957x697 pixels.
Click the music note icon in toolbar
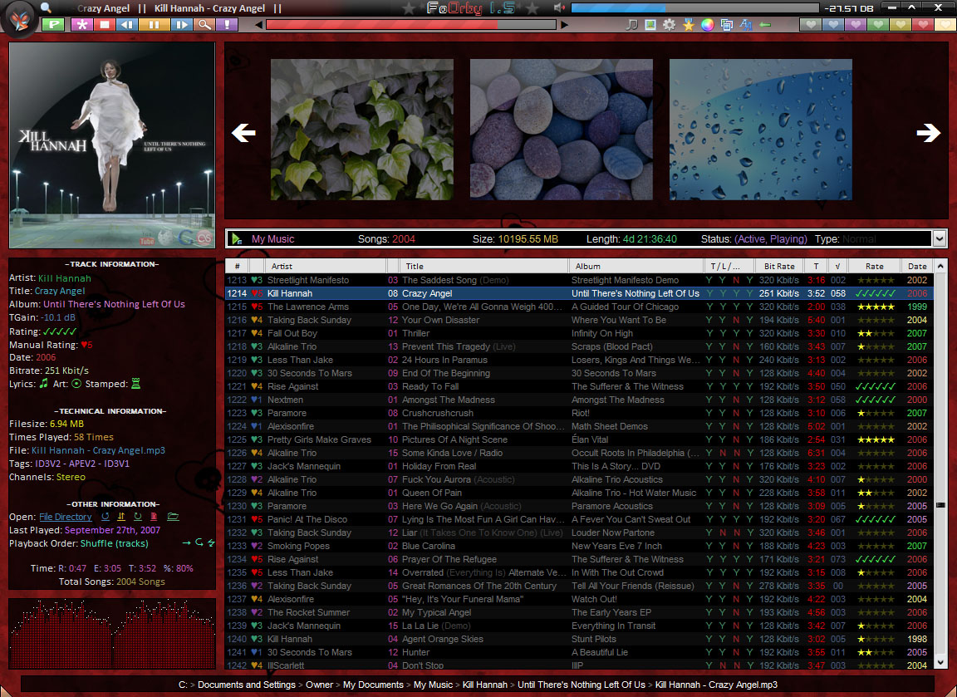click(632, 25)
